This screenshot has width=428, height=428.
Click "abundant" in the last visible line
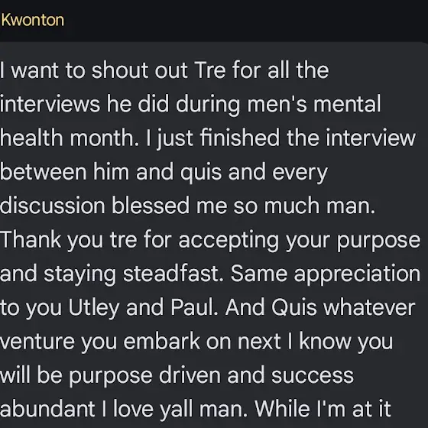[47, 409]
